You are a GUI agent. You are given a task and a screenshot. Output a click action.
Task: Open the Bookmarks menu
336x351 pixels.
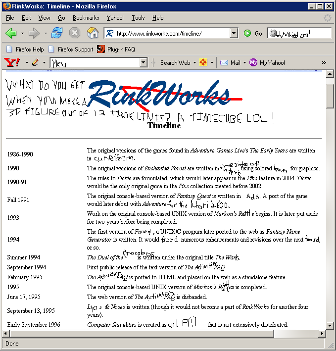coord(86,18)
